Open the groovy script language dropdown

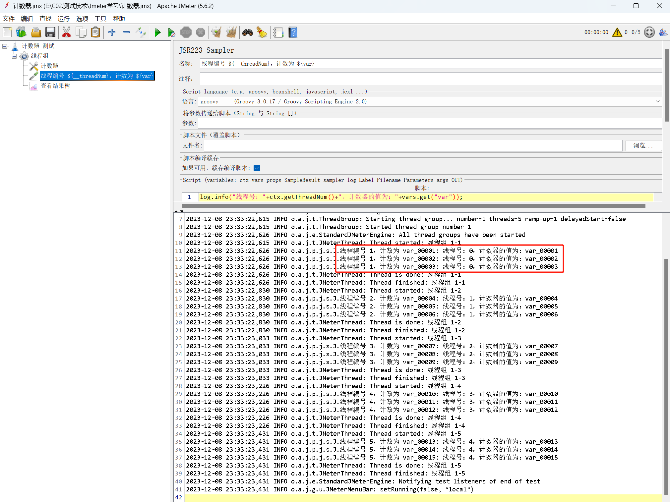(657, 101)
